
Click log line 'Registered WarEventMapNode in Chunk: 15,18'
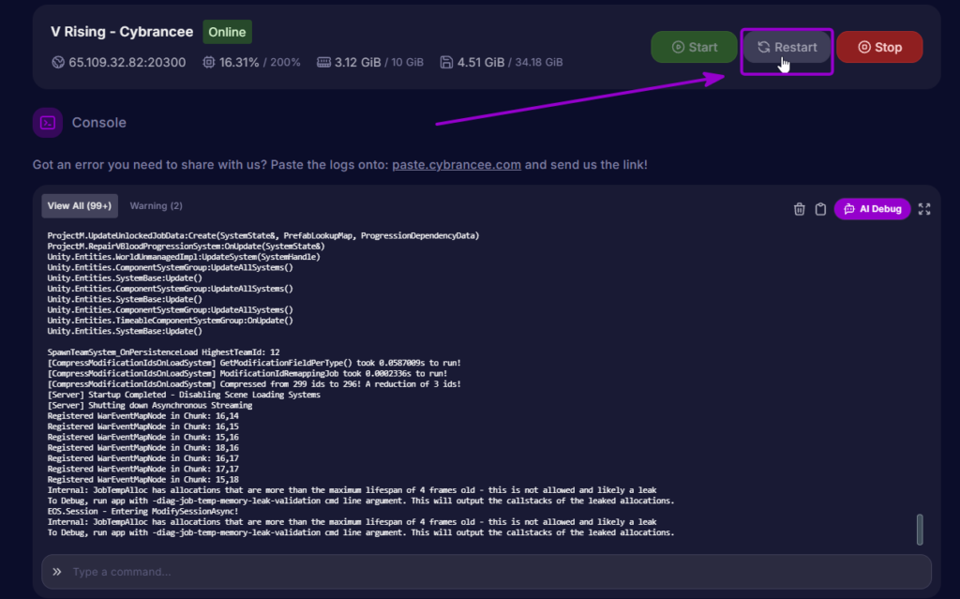pyautogui.click(x=143, y=480)
